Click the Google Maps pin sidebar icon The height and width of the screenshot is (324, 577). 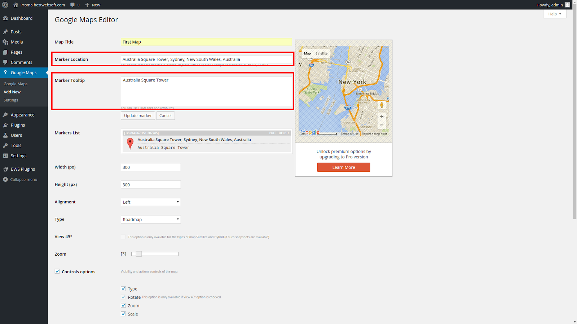[5, 72]
